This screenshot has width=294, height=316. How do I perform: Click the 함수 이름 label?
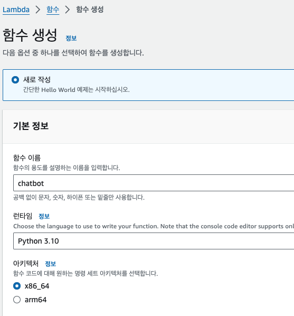point(27,157)
